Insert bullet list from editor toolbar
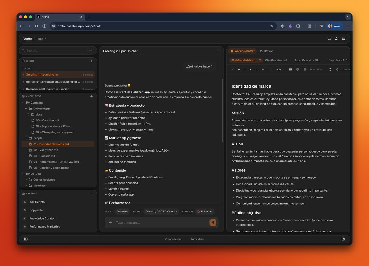This screenshot has width=369, height=266. [x=251, y=69]
